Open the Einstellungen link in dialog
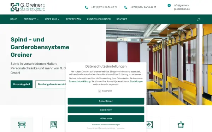 tap(136, 81)
